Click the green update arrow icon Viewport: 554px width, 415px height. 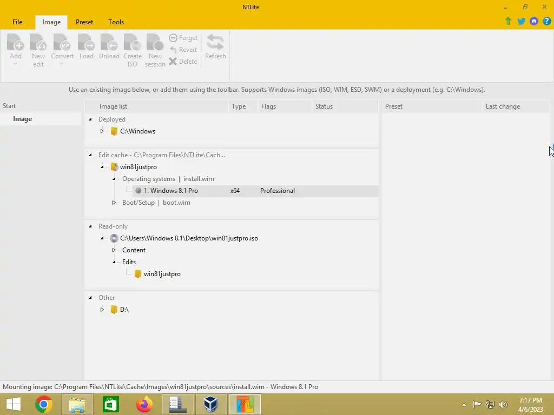coord(508,21)
